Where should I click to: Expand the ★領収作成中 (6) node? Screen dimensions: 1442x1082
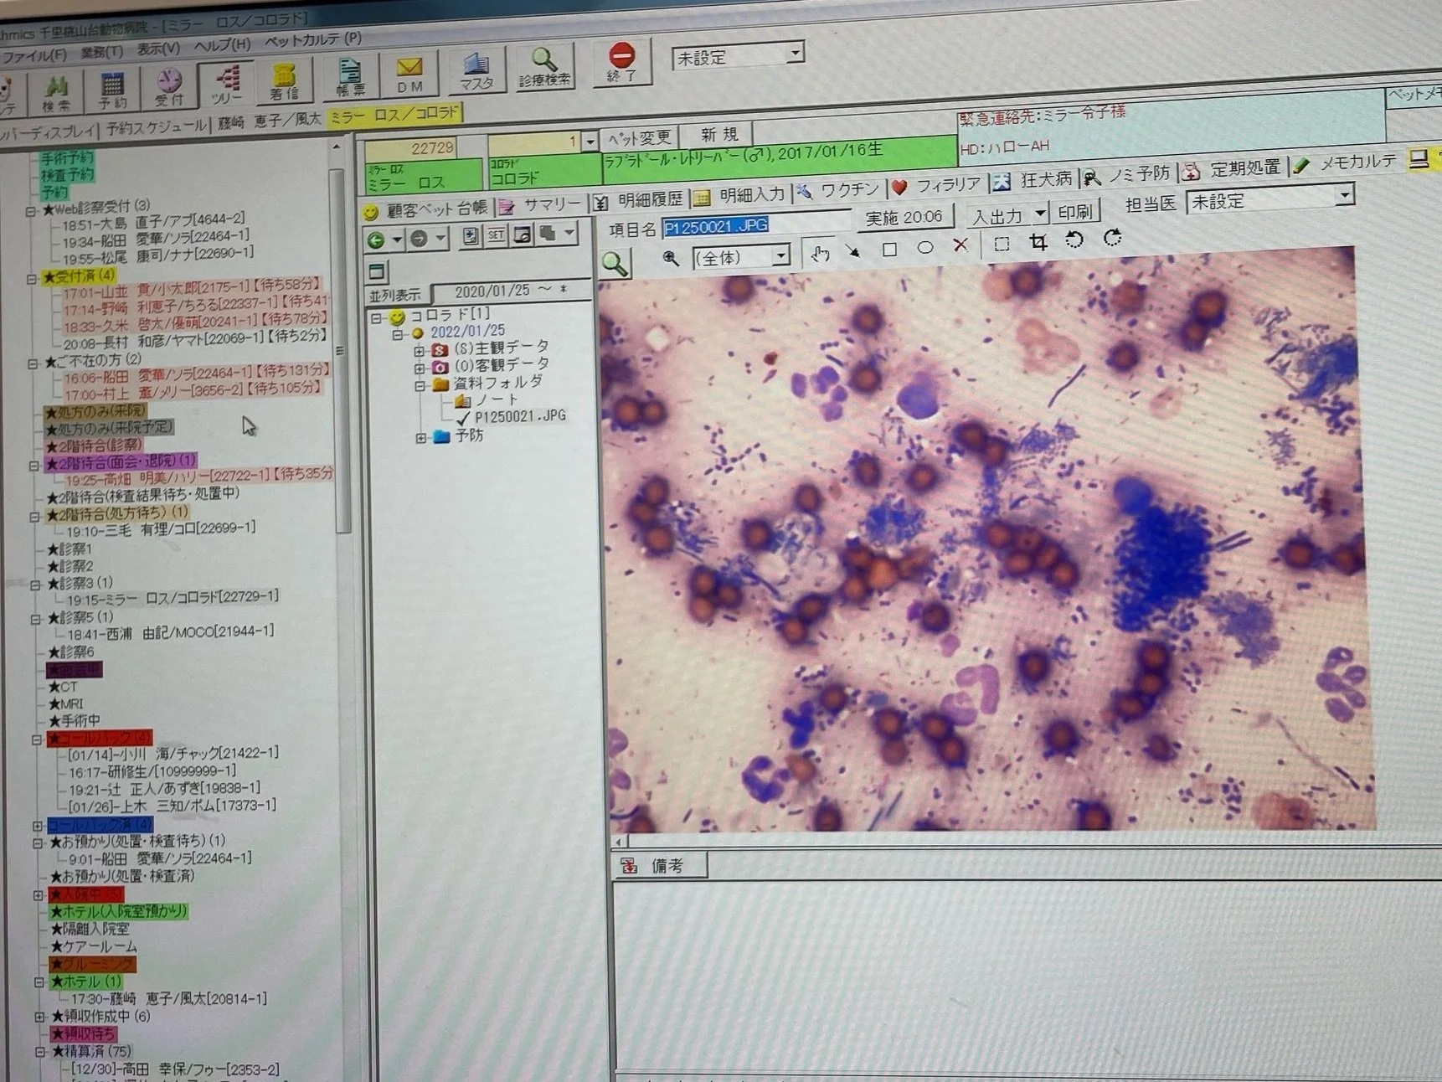tap(39, 1017)
